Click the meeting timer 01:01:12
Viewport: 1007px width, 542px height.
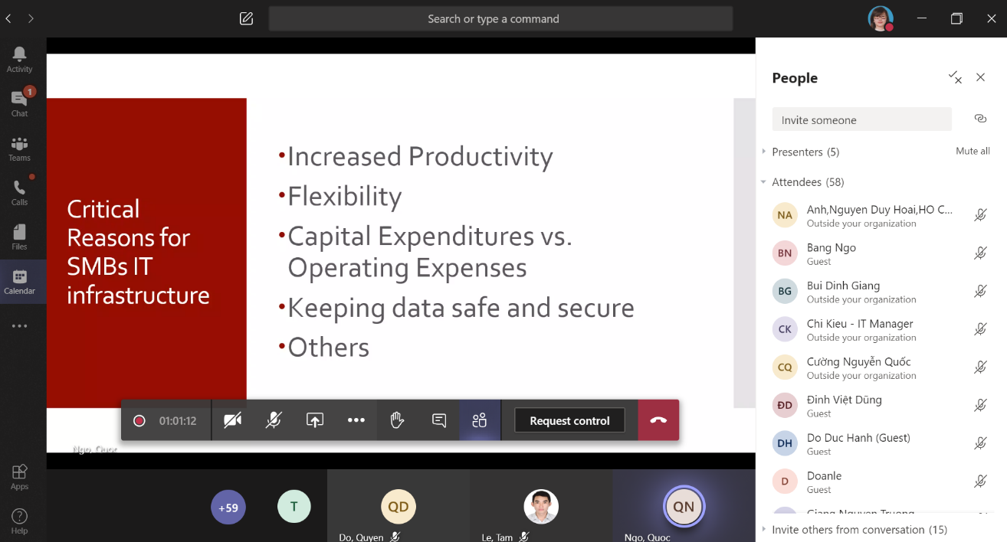[x=178, y=421]
